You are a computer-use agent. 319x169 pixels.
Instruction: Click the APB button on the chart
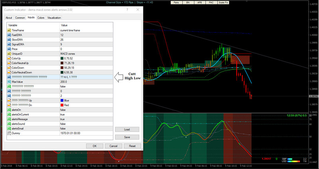(200, 3)
